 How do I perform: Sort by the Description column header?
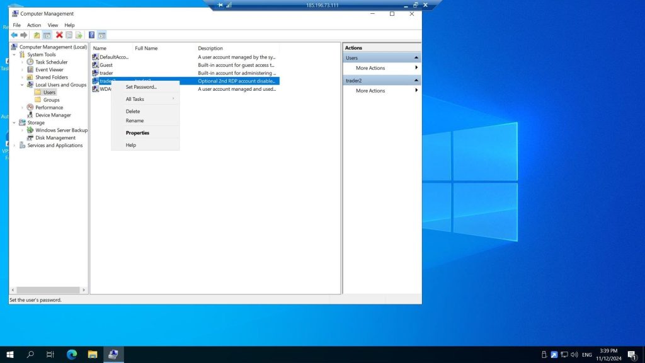[x=210, y=49]
